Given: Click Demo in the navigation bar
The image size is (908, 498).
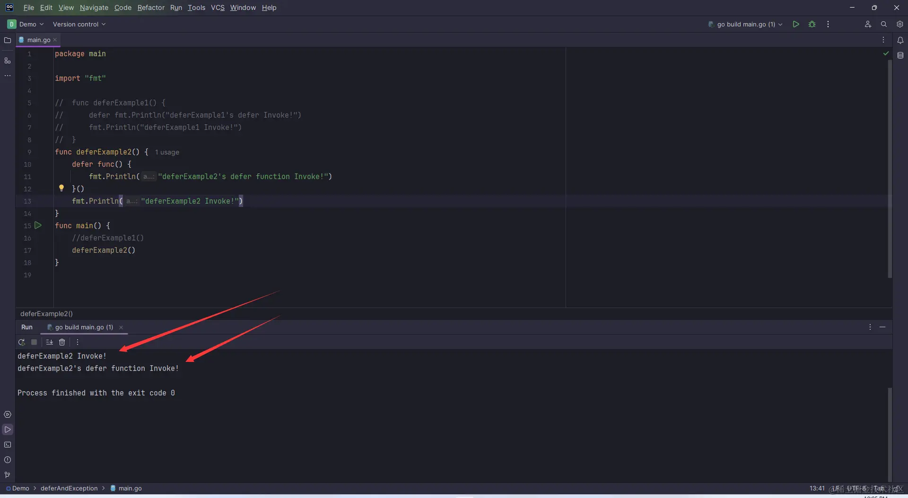Looking at the screenshot, I should pyautogui.click(x=18, y=488).
